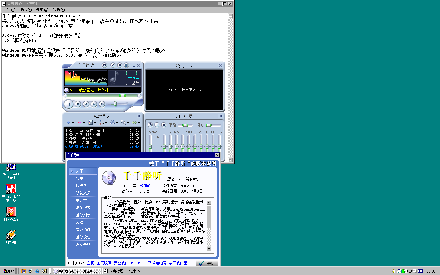This screenshot has height=275, width=440.
Task: Open the 太平洋电脑网 link
Action: coord(155,263)
